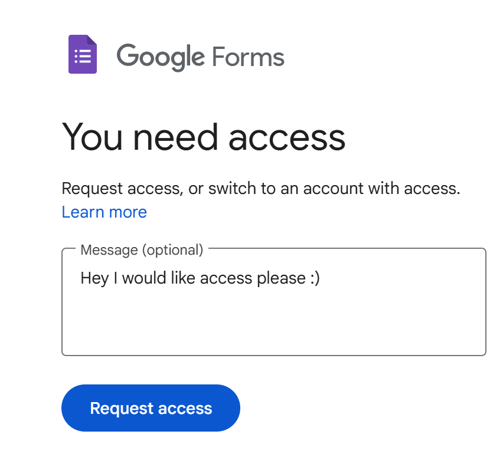Screen dimensions: 503x454
Task: Click the Google Forms wordmark text
Action: (201, 57)
